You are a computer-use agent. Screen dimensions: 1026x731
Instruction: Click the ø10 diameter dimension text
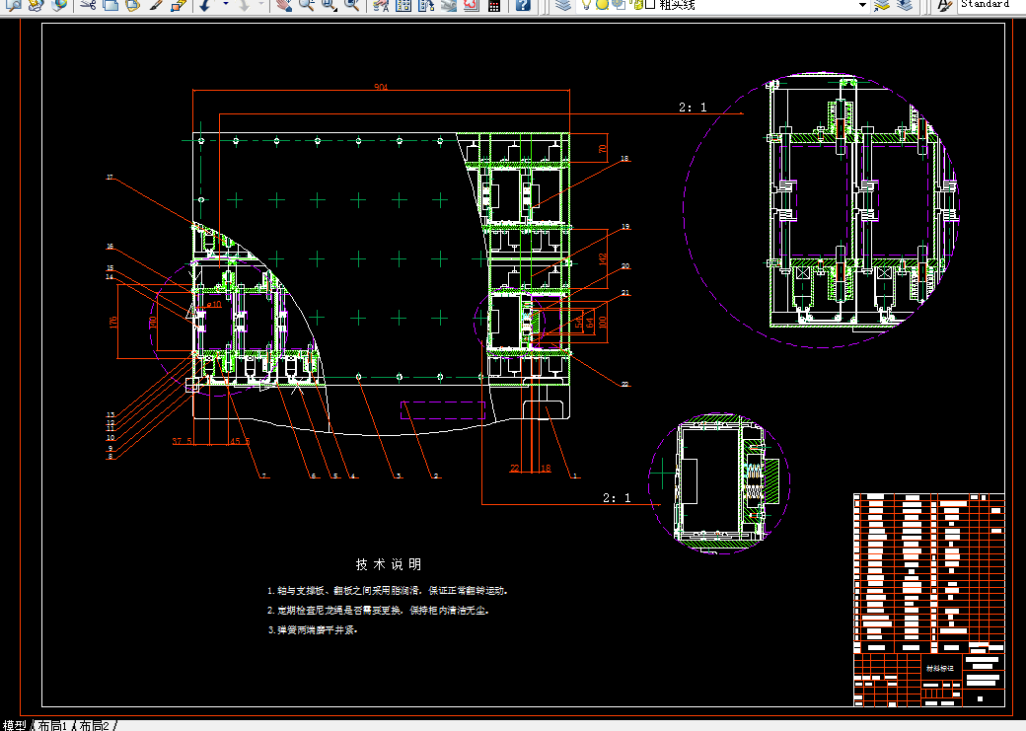214,304
